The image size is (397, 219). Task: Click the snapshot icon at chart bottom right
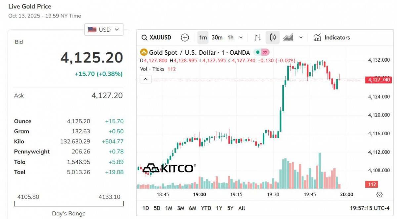click(x=379, y=195)
